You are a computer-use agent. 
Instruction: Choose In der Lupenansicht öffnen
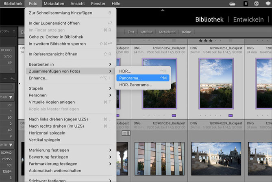coord(70,23)
